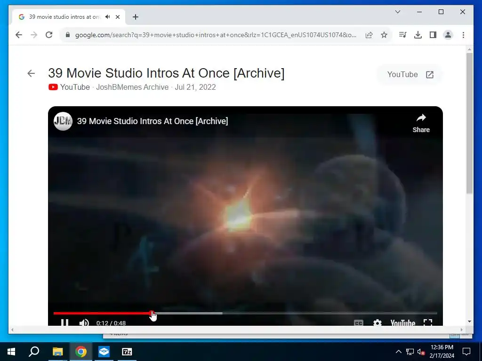The image size is (482, 361).
Task: Open a new tab with the plus button
Action: click(x=135, y=17)
